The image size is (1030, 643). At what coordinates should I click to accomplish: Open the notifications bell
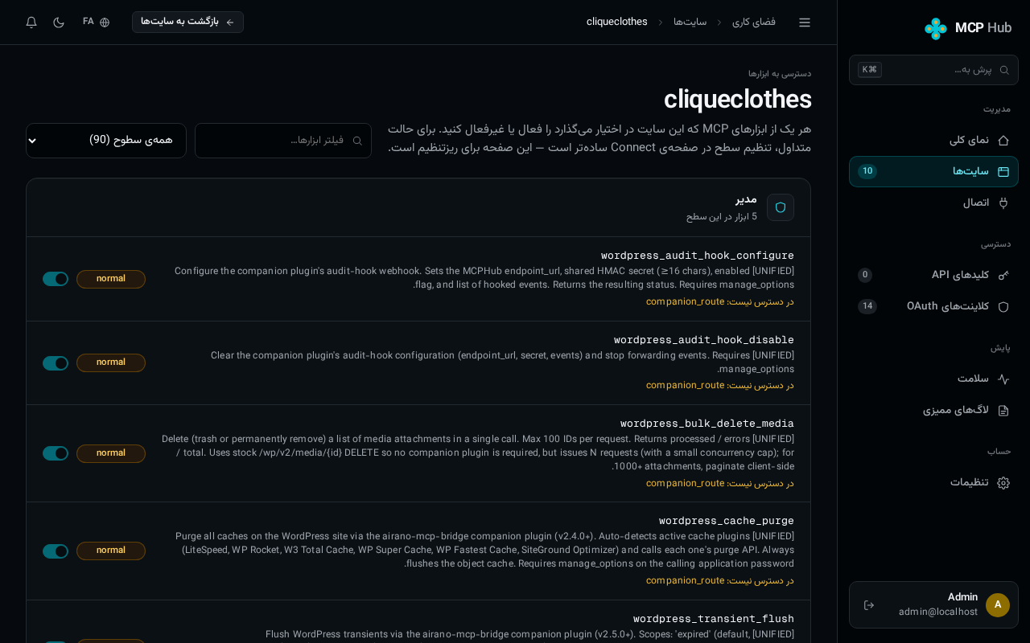click(31, 23)
